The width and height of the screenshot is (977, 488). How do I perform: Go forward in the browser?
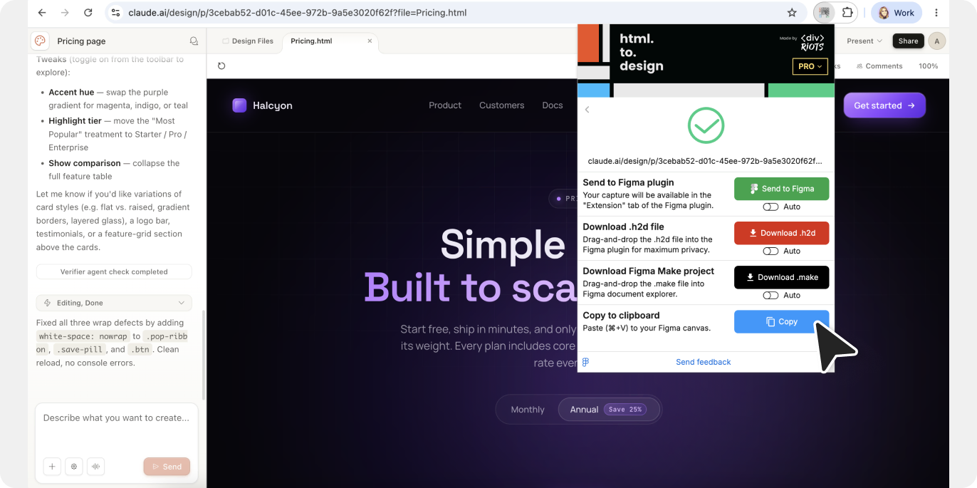point(65,13)
